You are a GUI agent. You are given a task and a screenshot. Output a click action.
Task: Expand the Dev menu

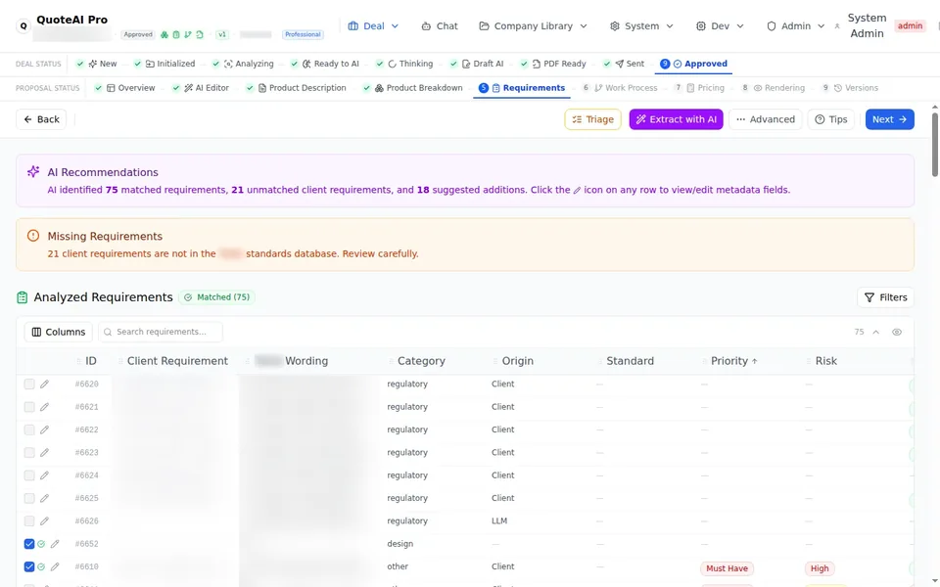click(720, 26)
